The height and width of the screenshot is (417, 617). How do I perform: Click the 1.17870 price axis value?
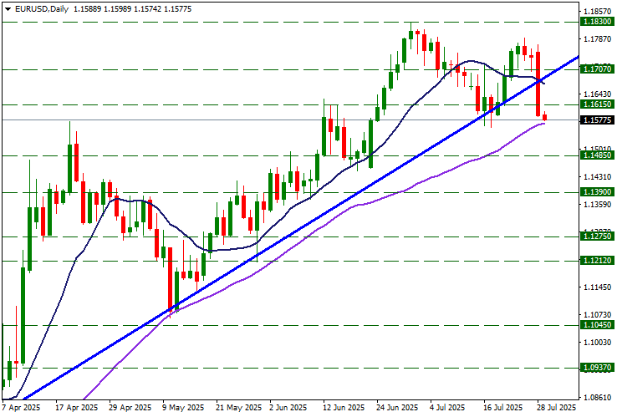[598, 38]
